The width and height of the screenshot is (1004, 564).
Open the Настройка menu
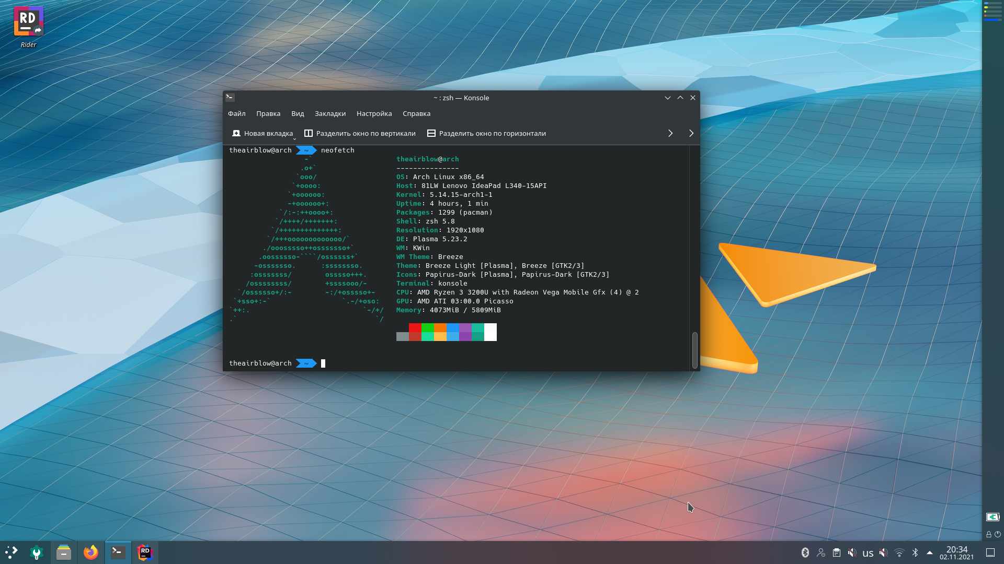[x=374, y=113]
